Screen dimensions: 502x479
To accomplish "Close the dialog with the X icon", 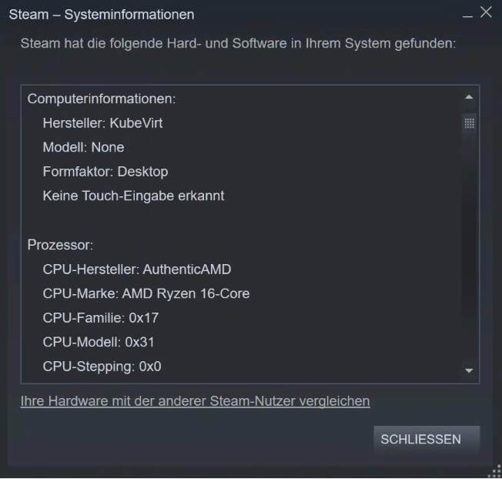I will click(486, 12).
